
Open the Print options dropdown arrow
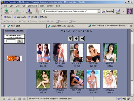(x=123, y=11)
